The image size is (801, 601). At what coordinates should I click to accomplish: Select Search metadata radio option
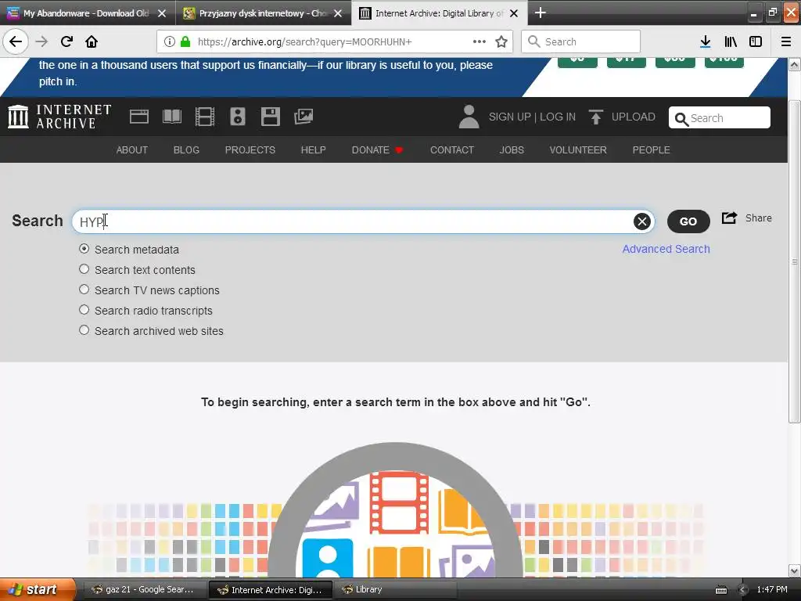pos(84,249)
